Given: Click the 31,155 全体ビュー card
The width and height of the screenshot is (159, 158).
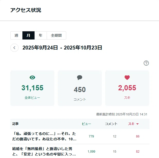Looking at the screenshot, I should (x=32, y=88).
